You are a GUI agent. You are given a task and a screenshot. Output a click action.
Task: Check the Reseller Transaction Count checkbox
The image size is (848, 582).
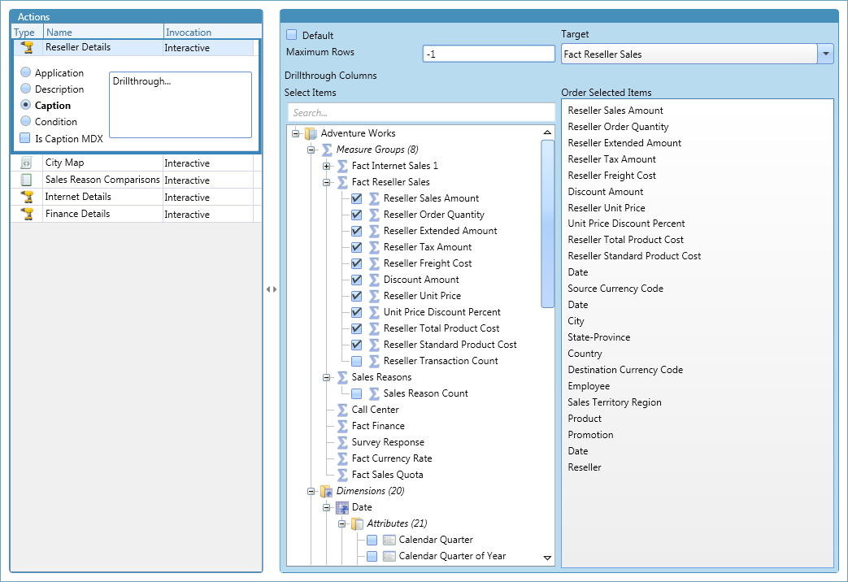[356, 361]
